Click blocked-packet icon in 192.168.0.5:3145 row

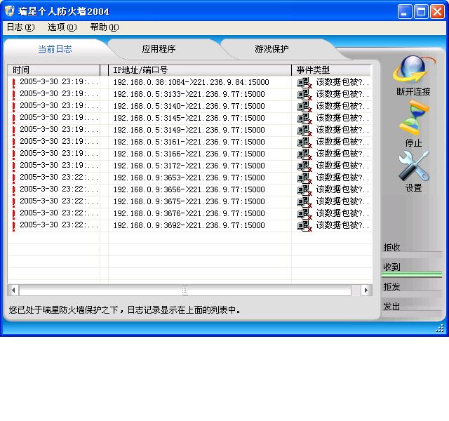tap(304, 119)
